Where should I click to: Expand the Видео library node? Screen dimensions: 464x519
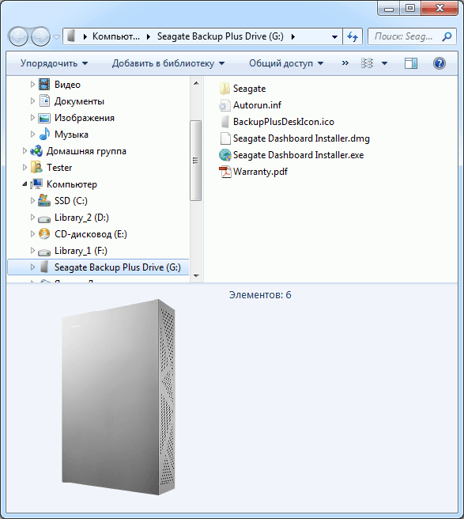[x=32, y=85]
